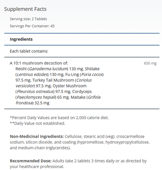This screenshot has height=170, width=162.
Task: Click Turkey Tail Mushroom text
Action: pos(53,80)
